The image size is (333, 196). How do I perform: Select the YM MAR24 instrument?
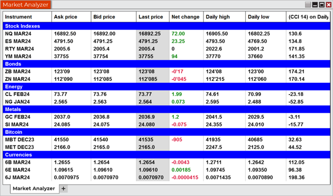click(18, 56)
